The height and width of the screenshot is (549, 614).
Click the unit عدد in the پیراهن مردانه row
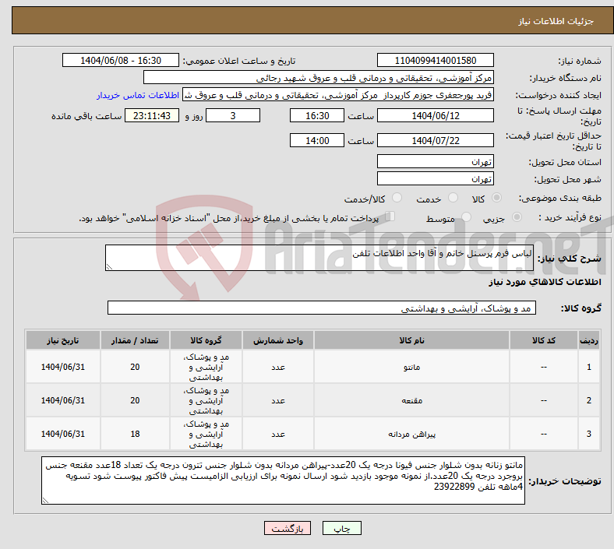tap(278, 434)
